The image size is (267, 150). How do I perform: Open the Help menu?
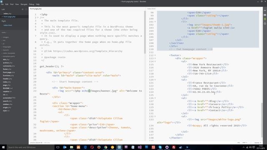(38, 4)
